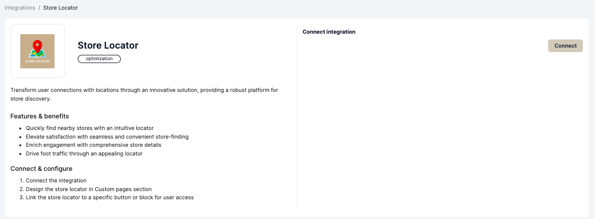The image size is (595, 219).
Task: Select "Enrich engagement" feature bullet
Action: 93,145
